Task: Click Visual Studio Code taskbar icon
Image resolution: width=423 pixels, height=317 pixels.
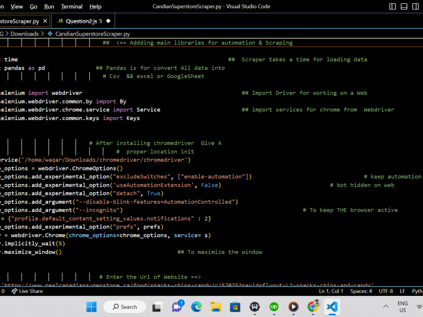Action: tap(332, 307)
